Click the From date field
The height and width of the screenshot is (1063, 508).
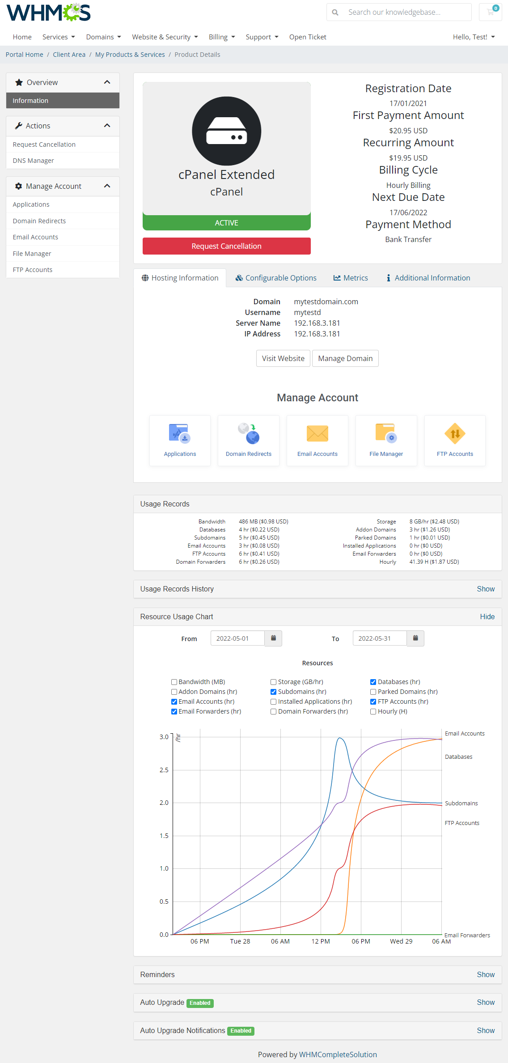click(237, 638)
